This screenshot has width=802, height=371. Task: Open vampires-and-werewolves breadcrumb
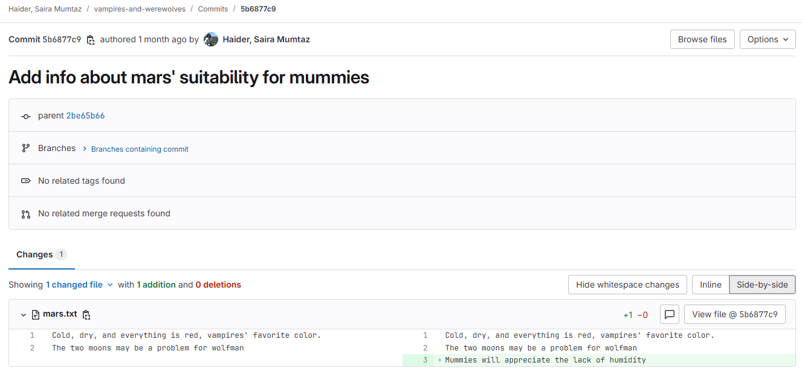coord(138,9)
